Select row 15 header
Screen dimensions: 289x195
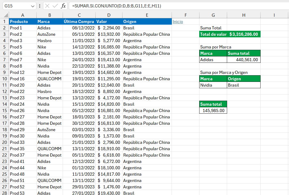(x=4, y=110)
